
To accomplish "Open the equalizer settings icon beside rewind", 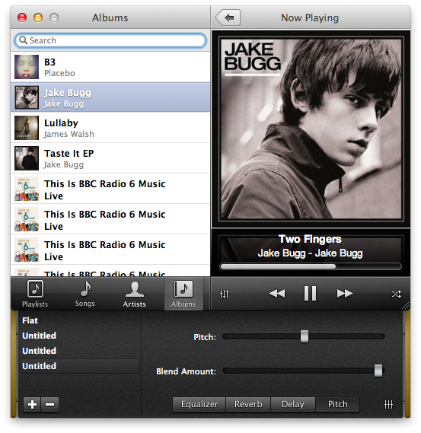I will coord(224,294).
